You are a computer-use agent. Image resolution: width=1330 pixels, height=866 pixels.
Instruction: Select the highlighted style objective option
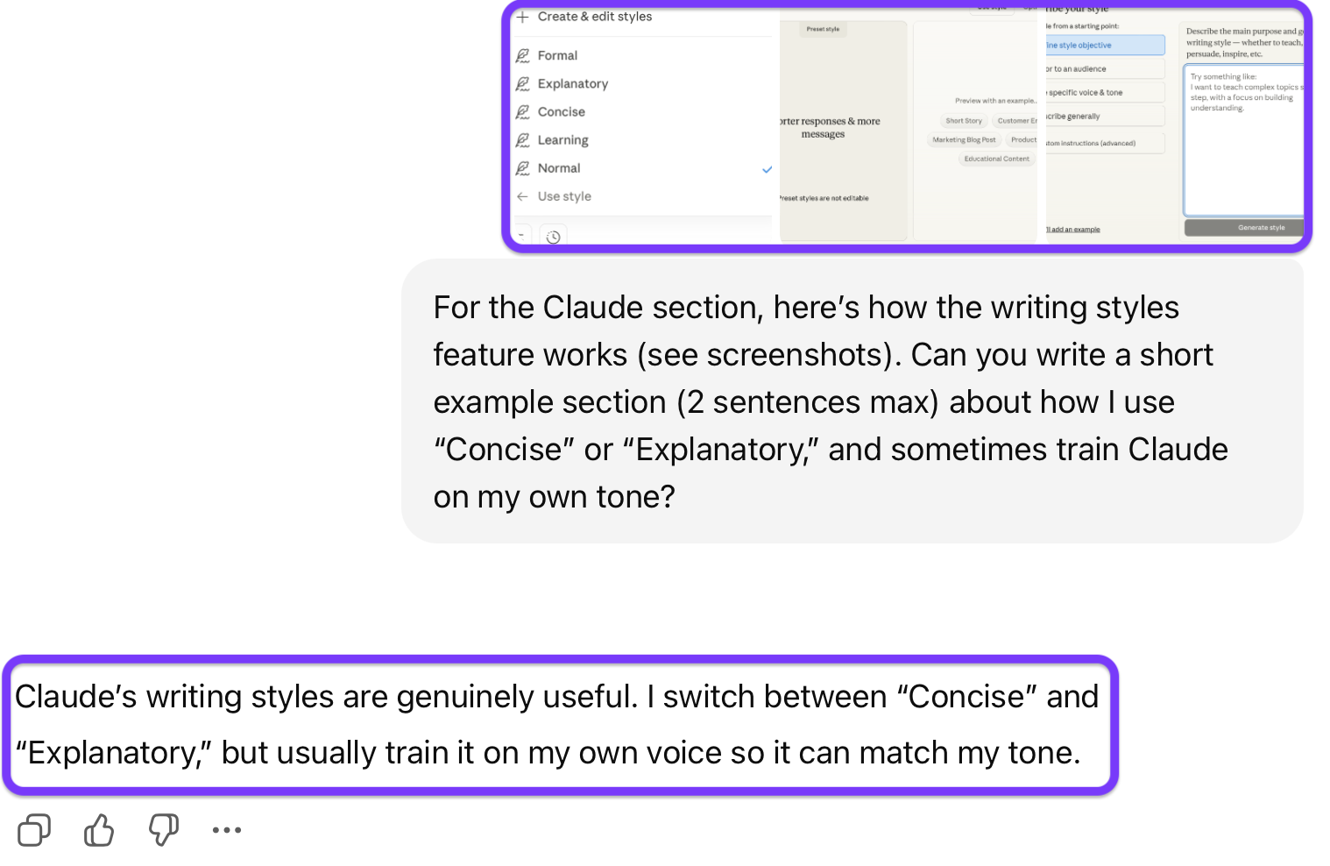pyautogui.click(x=1104, y=45)
